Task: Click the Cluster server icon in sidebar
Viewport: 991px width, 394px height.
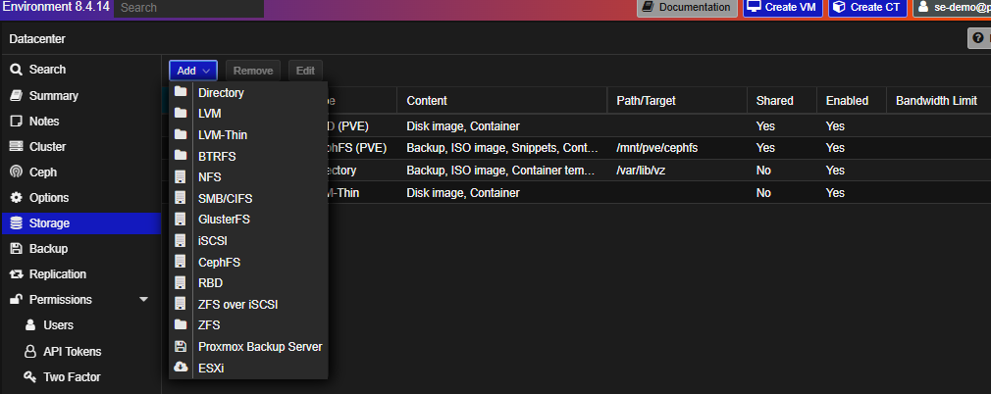Action: (x=17, y=146)
